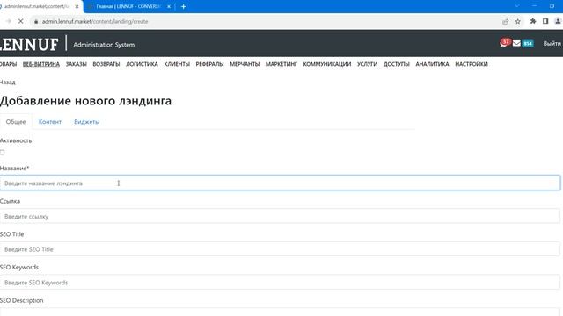Open the МЕРЧАНТЫ menu

pos(245,64)
